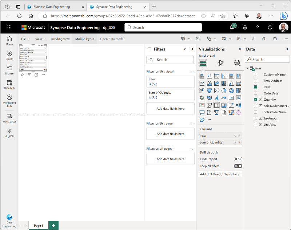Image resolution: width=291 pixels, height=230 pixels.
Task: Select the gauge visualization
Action: coord(224,98)
